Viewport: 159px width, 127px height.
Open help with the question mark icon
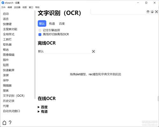pyautogui.click(x=10, y=123)
